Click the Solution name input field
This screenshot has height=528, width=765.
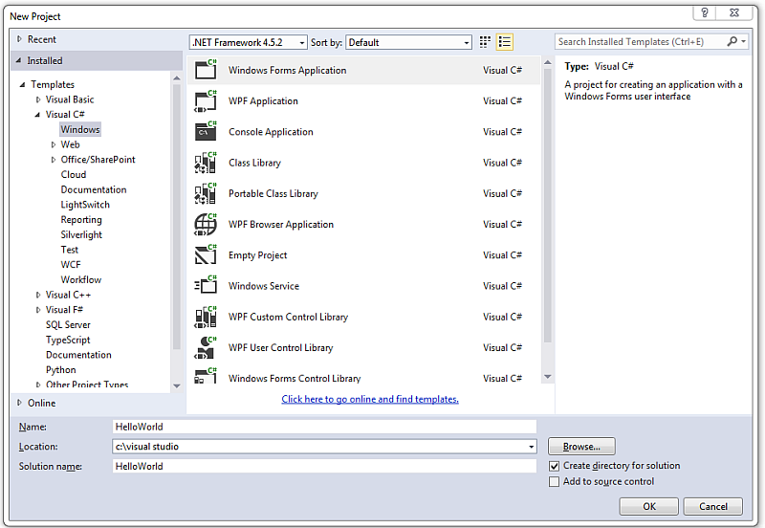324,466
